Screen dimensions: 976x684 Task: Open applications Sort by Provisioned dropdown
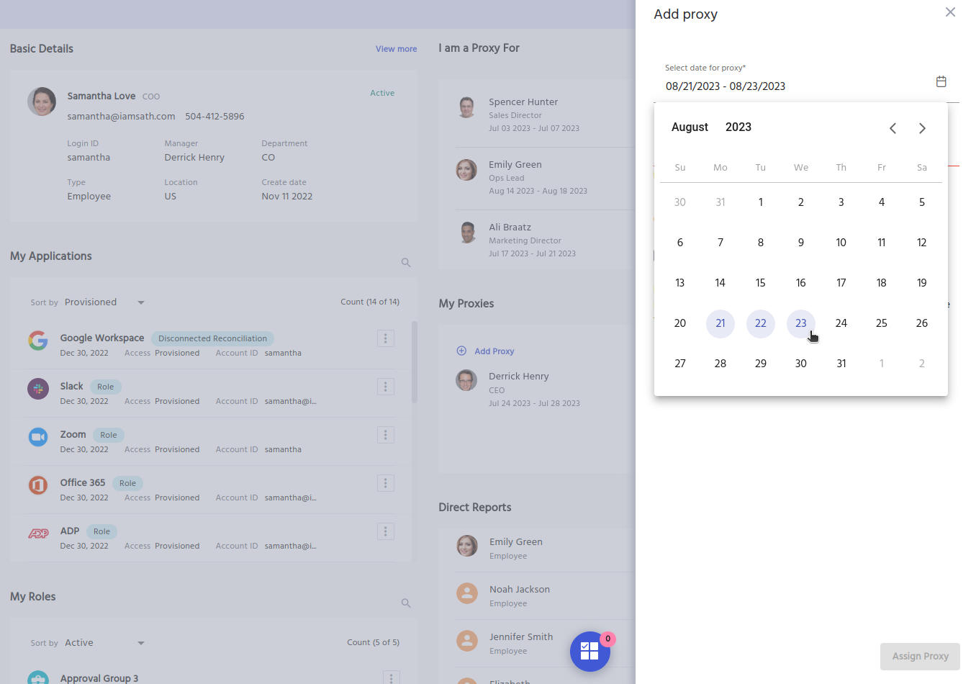coord(104,302)
